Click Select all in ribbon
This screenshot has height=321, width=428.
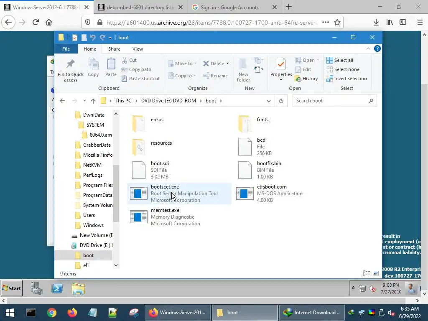(x=340, y=60)
